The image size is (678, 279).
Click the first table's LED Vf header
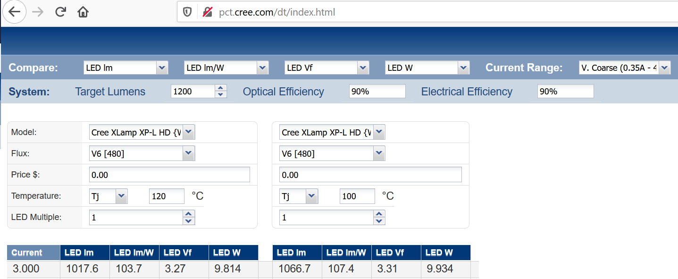(184, 253)
